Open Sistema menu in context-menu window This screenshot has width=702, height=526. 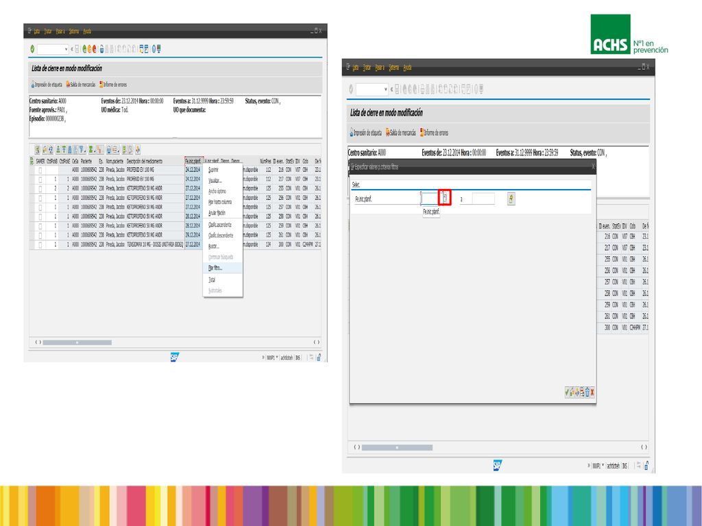tap(74, 32)
